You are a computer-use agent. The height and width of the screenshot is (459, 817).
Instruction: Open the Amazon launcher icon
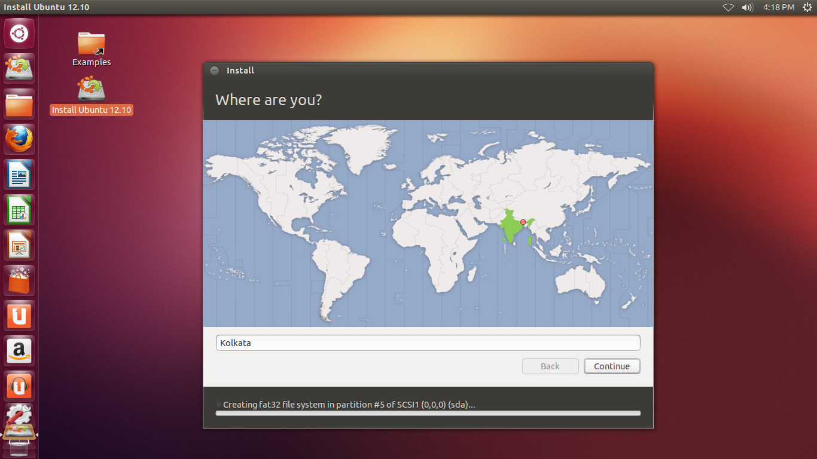click(x=19, y=350)
